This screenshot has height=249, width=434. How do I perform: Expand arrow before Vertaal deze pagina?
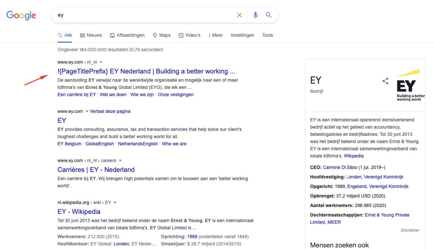(x=87, y=111)
